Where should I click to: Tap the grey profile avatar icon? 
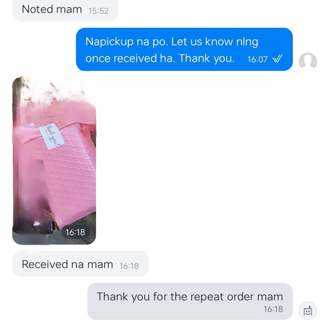click(x=307, y=61)
